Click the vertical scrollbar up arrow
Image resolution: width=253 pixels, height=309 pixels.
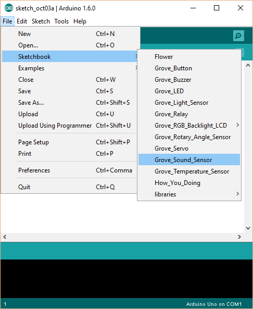click(248, 65)
